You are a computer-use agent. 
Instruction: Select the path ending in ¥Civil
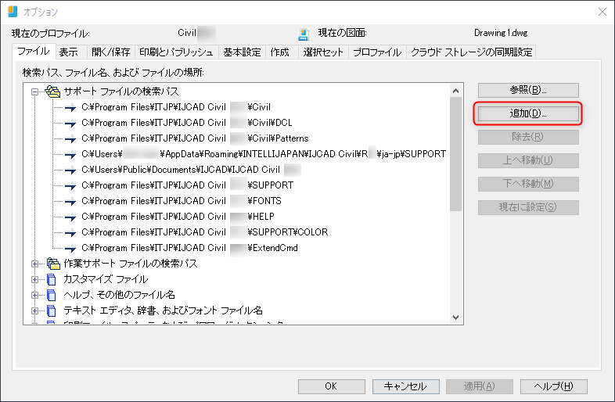tap(176, 107)
